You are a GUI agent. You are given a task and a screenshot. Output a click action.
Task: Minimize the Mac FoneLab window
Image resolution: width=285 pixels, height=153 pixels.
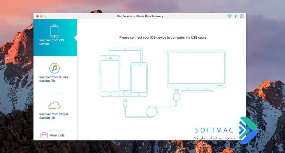41,16
